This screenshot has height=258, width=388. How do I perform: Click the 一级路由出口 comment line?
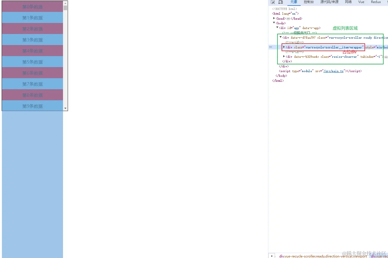(300, 33)
